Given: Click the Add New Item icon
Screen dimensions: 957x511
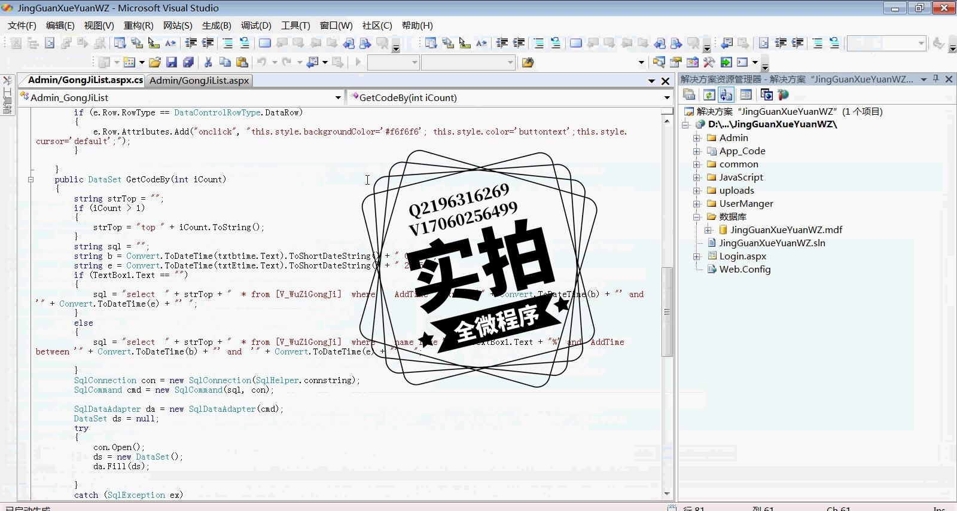Looking at the screenshot, I should (x=129, y=62).
